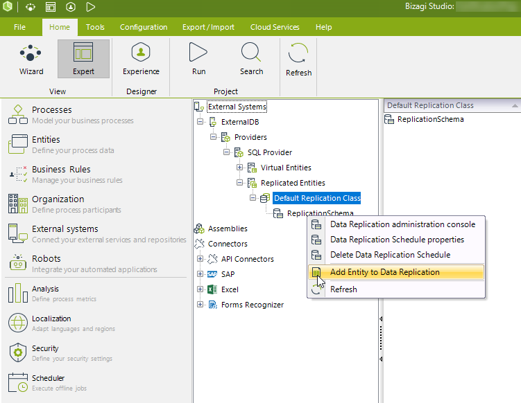Select the SQL Provider tree node
The image size is (521, 403).
[x=269, y=152]
